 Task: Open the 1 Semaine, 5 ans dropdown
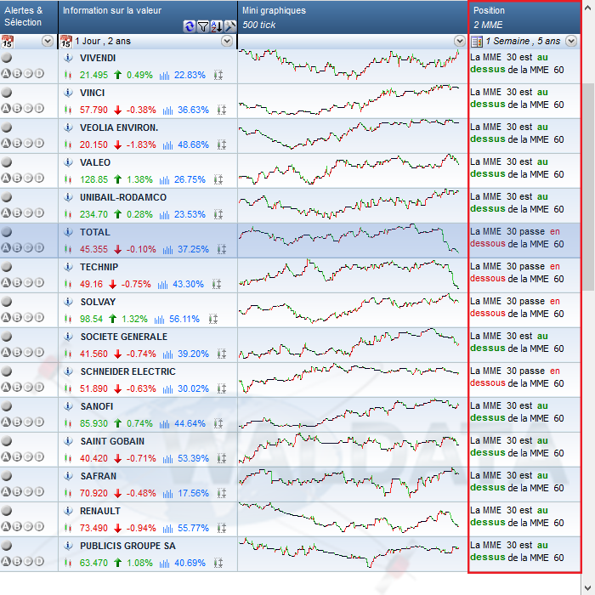(571, 41)
